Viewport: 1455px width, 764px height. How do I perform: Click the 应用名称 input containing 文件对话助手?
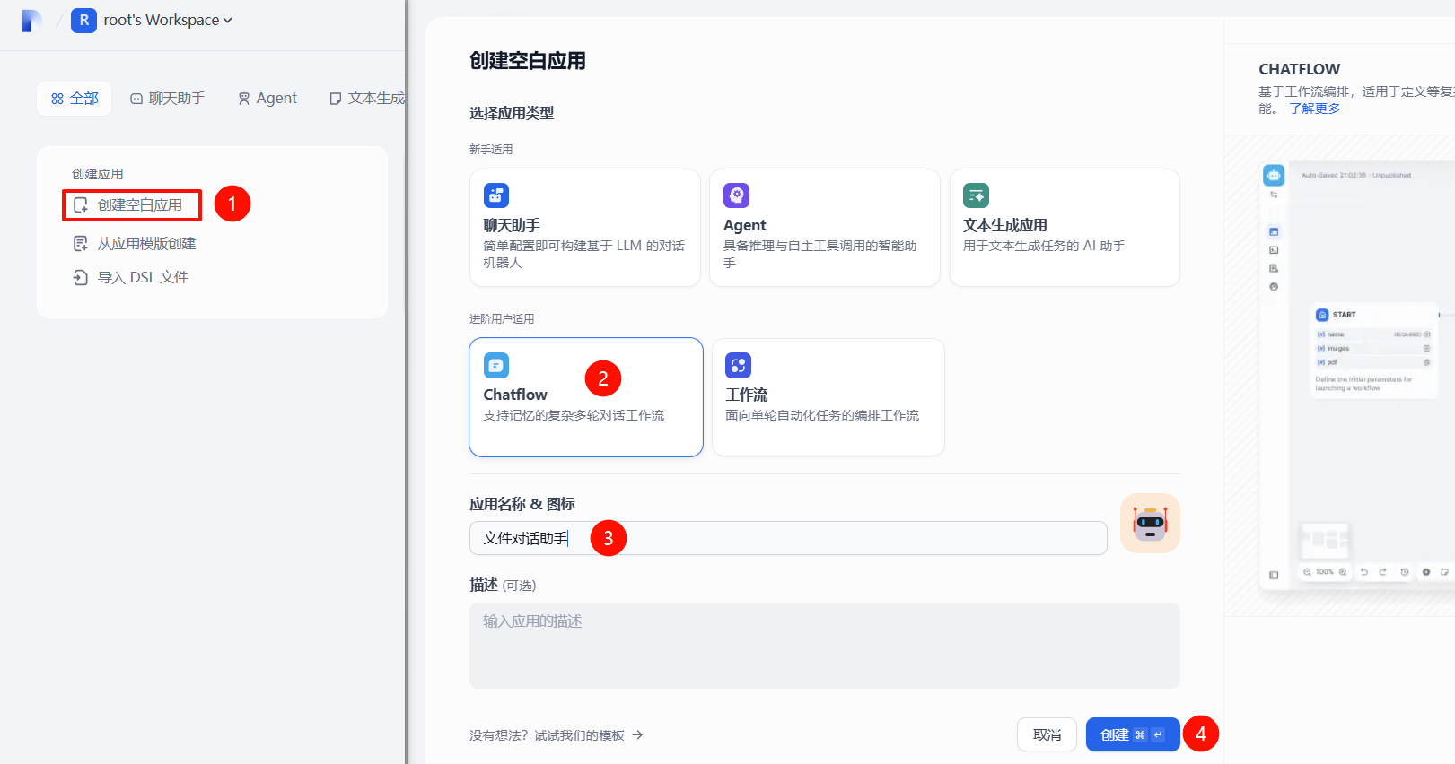pos(788,538)
